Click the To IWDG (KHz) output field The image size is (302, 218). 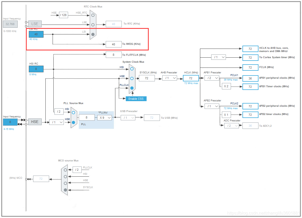coord(114,44)
